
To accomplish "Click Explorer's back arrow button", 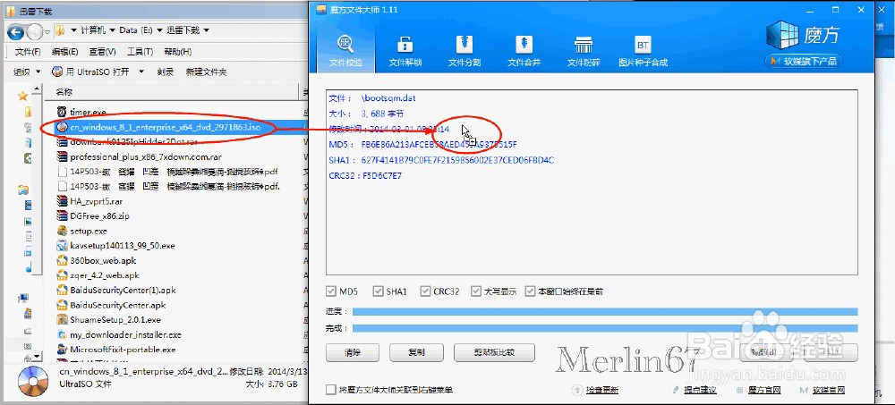I will tap(15, 31).
